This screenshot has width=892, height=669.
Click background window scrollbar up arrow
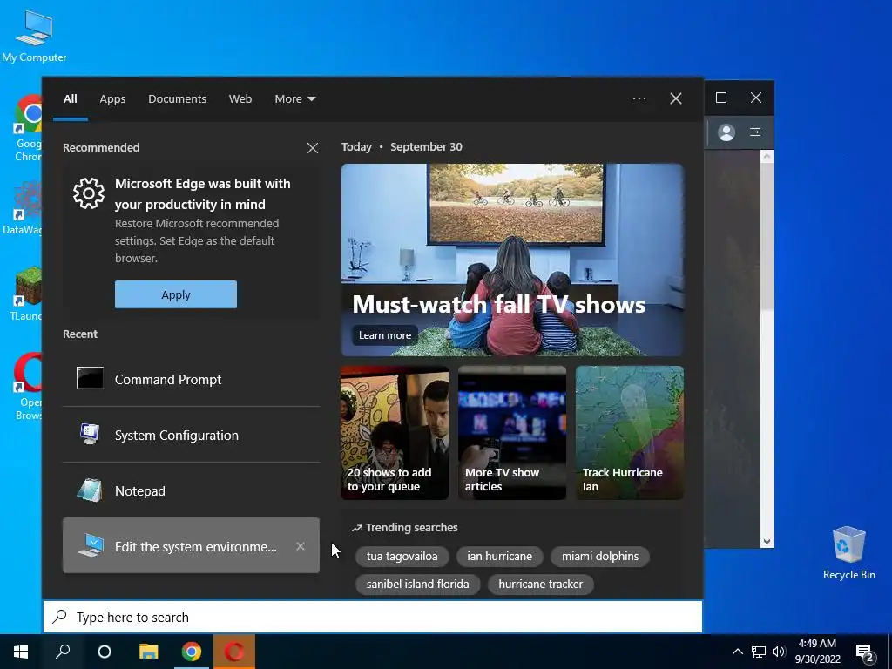pos(767,156)
